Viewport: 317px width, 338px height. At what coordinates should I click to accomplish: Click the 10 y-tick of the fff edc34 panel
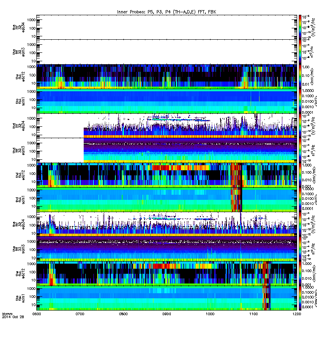[x=33, y=234]
